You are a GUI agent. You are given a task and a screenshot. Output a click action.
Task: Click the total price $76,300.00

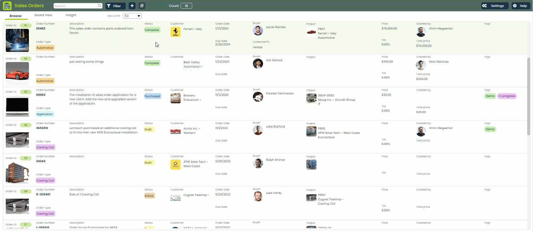[x=424, y=46]
